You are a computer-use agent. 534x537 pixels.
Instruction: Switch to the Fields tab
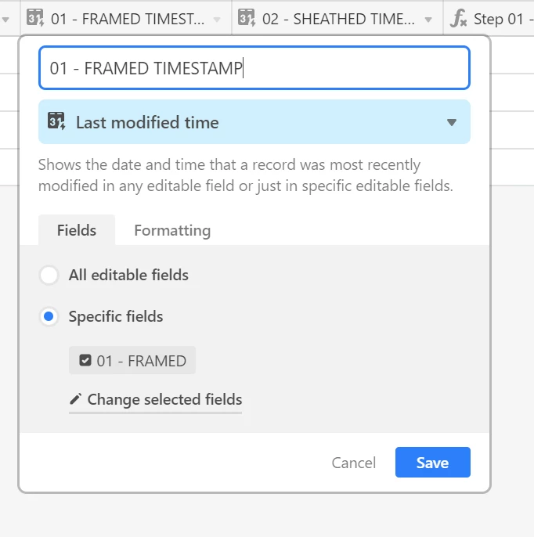tap(77, 230)
